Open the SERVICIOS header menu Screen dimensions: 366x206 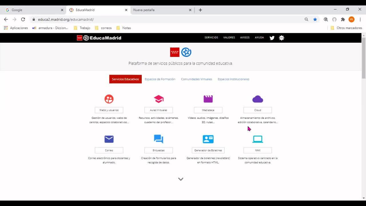(211, 37)
